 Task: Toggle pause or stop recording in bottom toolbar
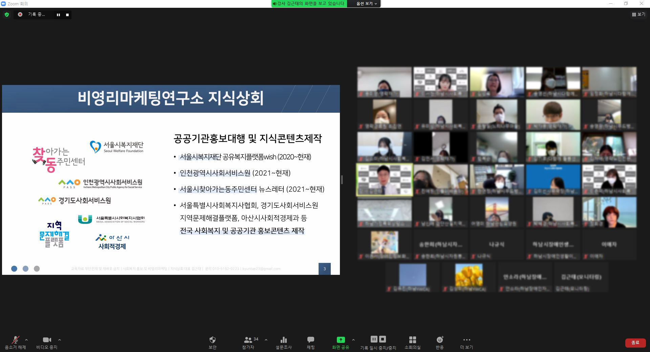point(378,340)
